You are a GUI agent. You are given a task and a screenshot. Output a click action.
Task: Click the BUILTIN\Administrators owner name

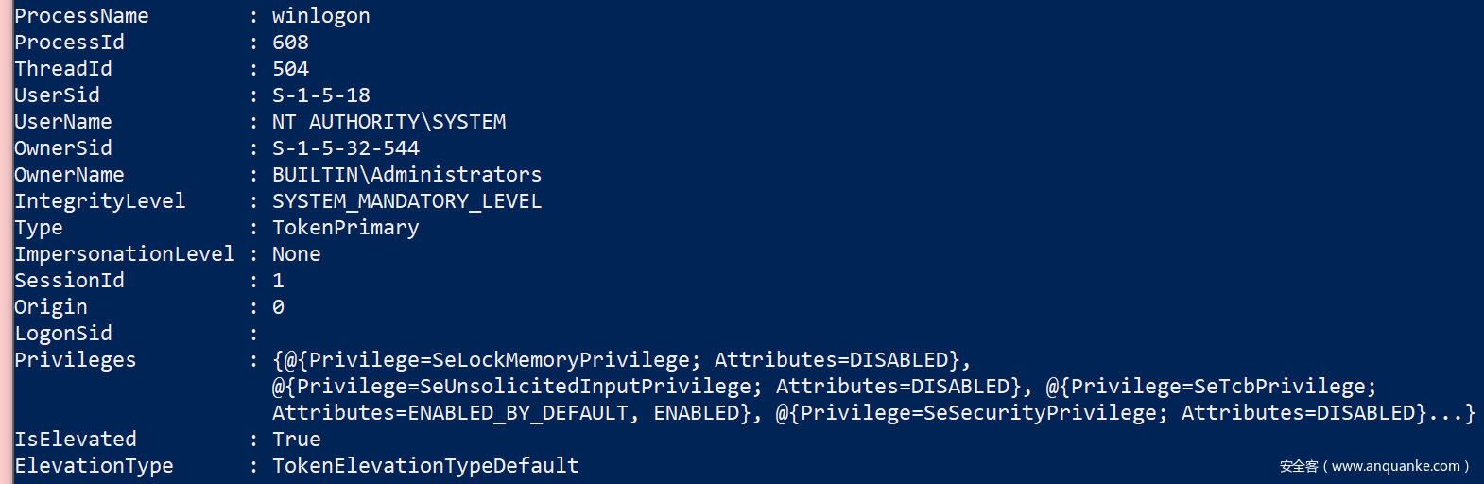406,175
